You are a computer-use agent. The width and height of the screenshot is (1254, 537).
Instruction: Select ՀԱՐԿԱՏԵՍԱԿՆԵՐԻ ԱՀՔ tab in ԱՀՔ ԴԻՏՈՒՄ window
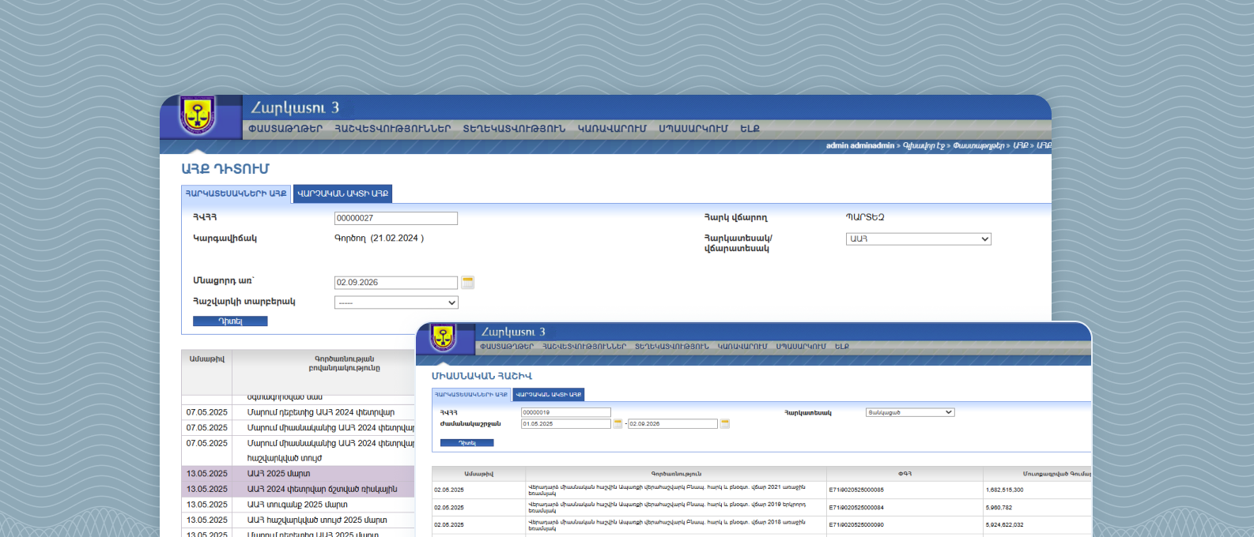[236, 193]
